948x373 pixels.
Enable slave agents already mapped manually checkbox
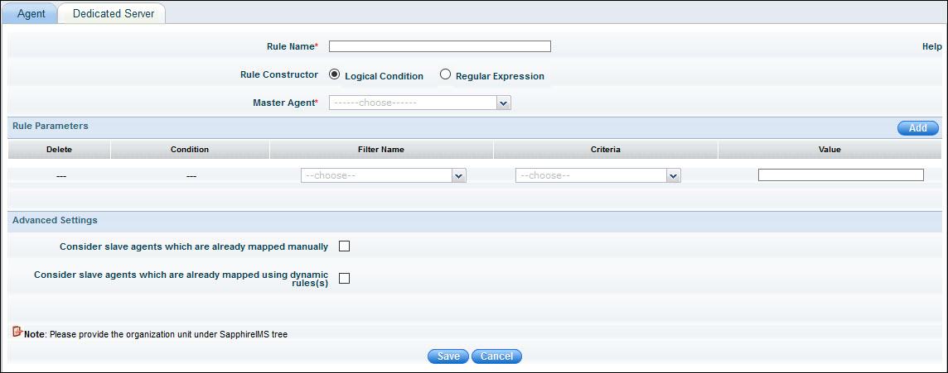(x=345, y=246)
